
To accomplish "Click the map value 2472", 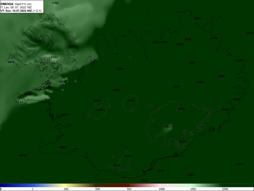I will coord(128,156).
